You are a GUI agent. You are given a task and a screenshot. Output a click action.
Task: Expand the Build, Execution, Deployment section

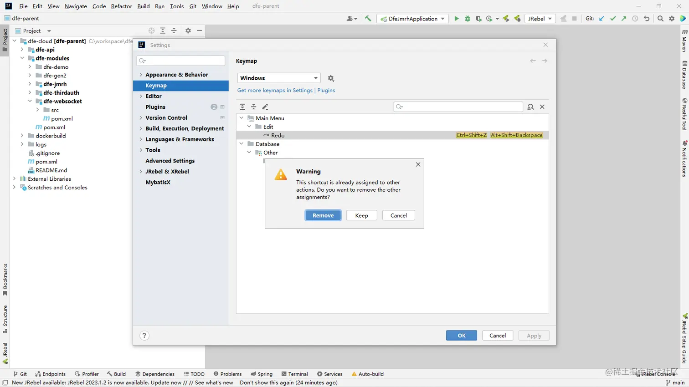click(x=141, y=128)
